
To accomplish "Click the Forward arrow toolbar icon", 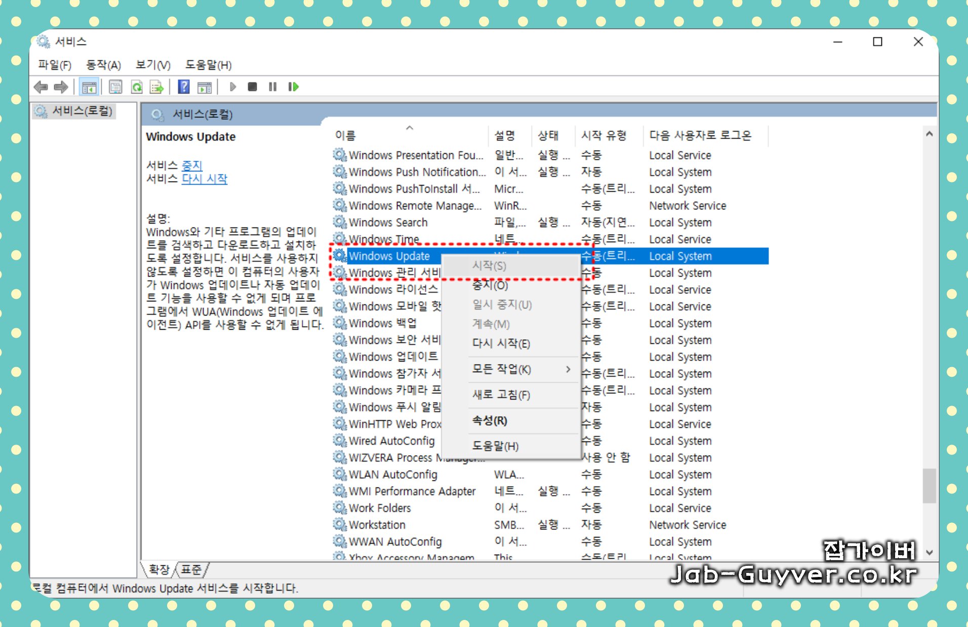I will pos(61,87).
